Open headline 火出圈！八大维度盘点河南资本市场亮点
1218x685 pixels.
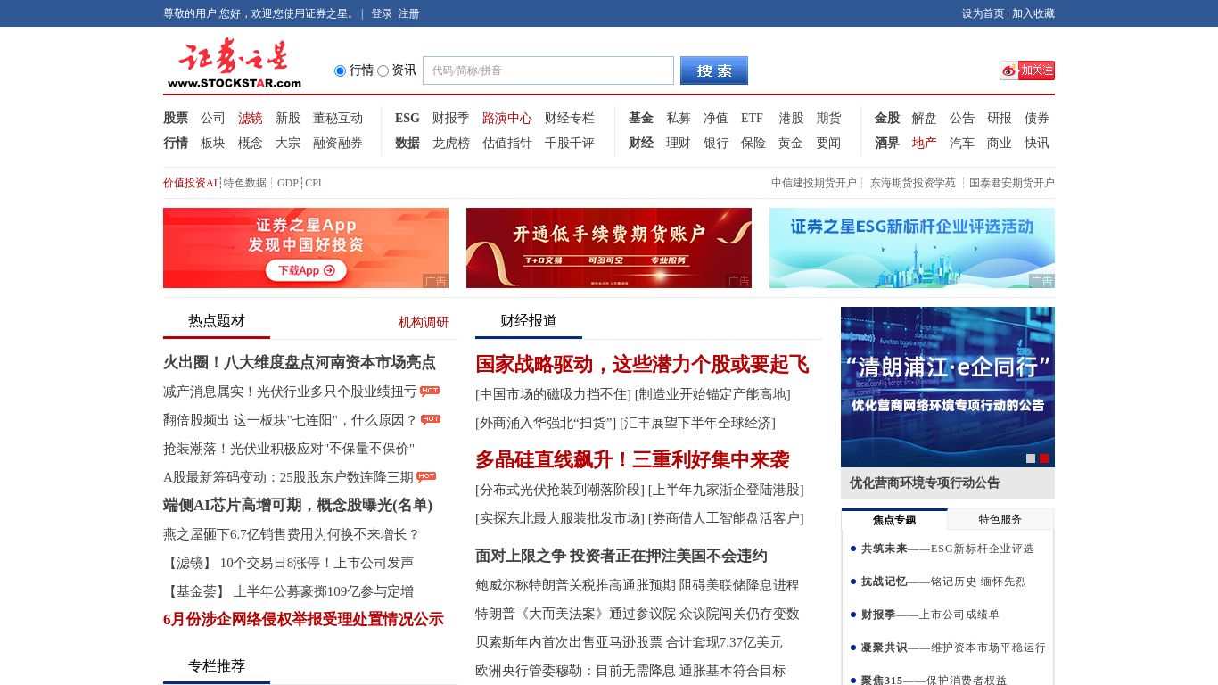(x=300, y=362)
